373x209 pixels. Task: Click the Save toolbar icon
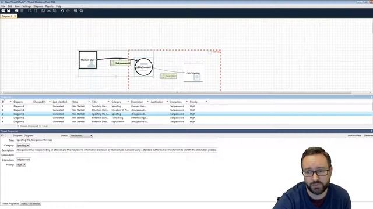[9, 10]
